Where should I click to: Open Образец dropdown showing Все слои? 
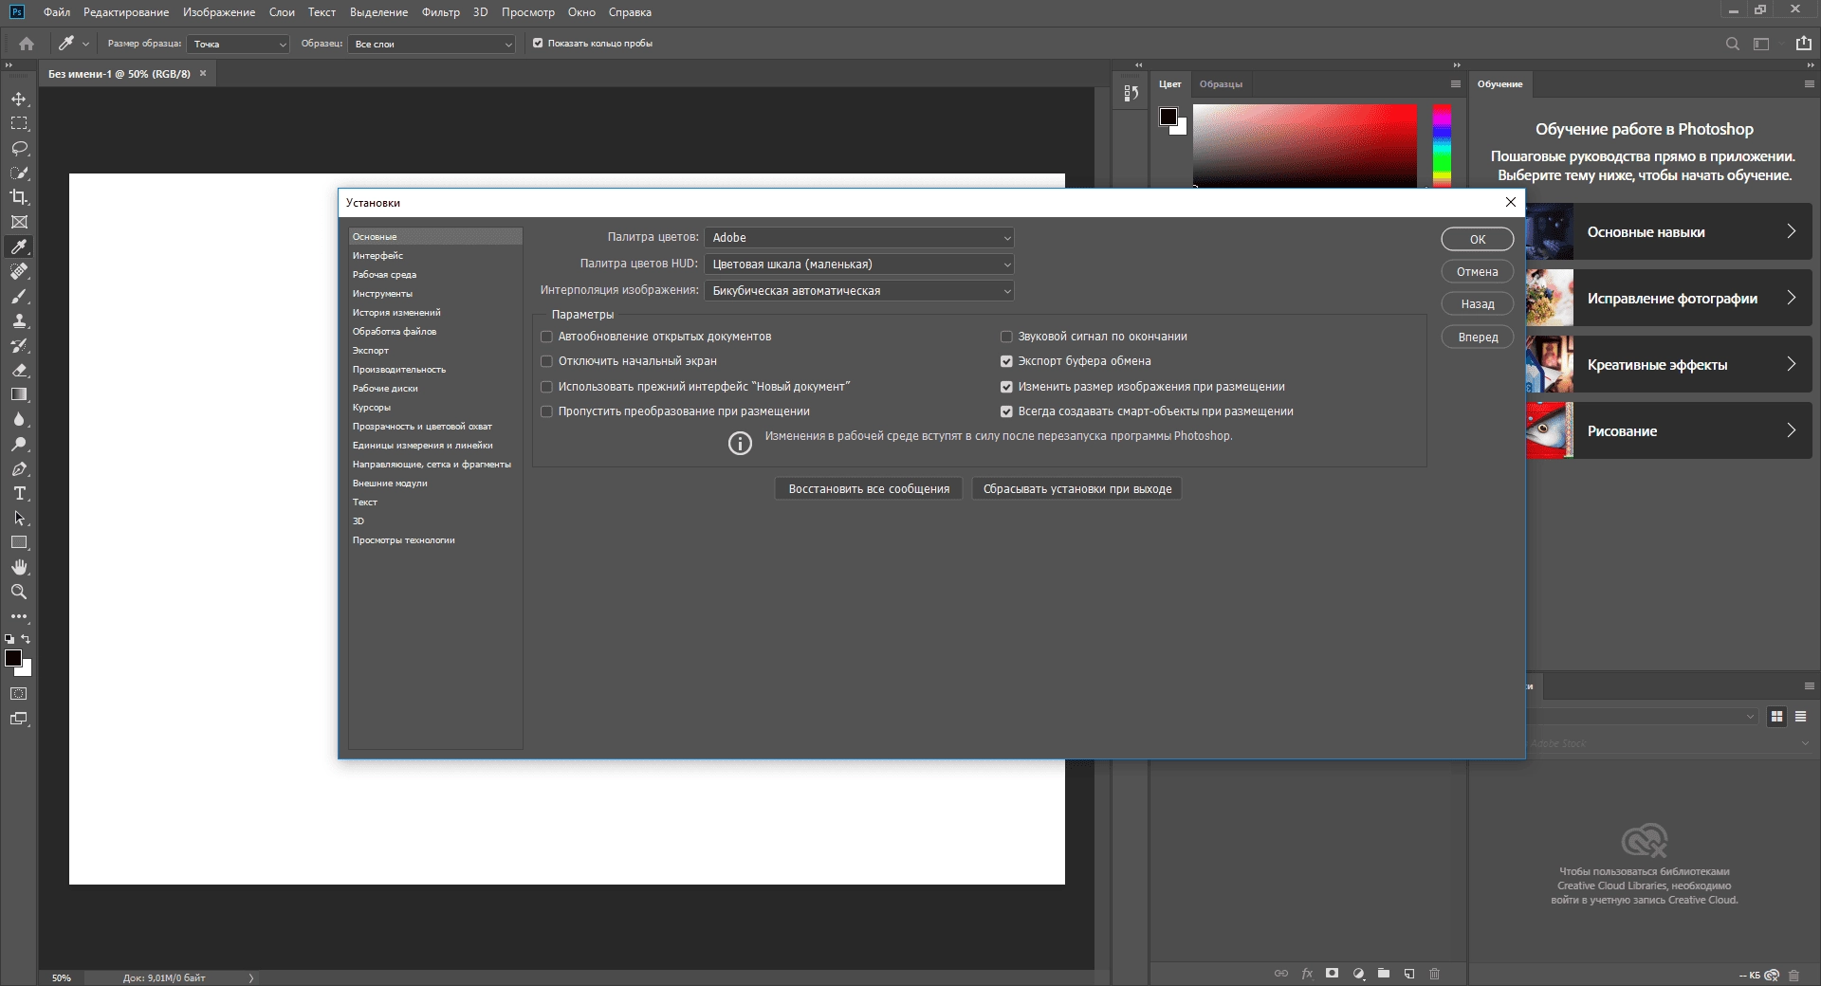tap(432, 45)
